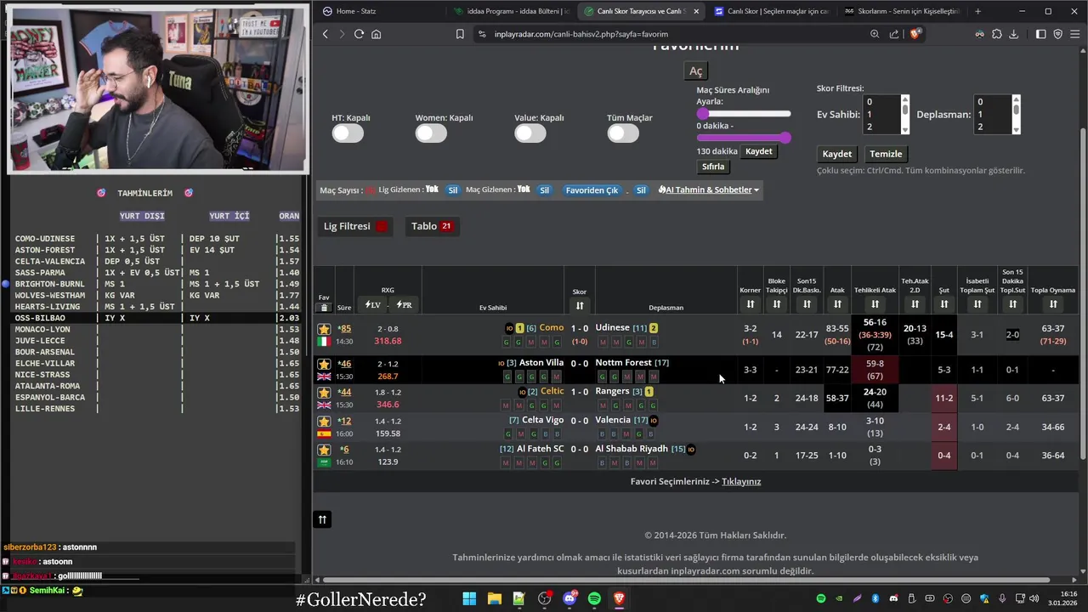The width and height of the screenshot is (1088, 612).
Task: Click right handle of lower time slider
Action: pyautogui.click(x=785, y=138)
